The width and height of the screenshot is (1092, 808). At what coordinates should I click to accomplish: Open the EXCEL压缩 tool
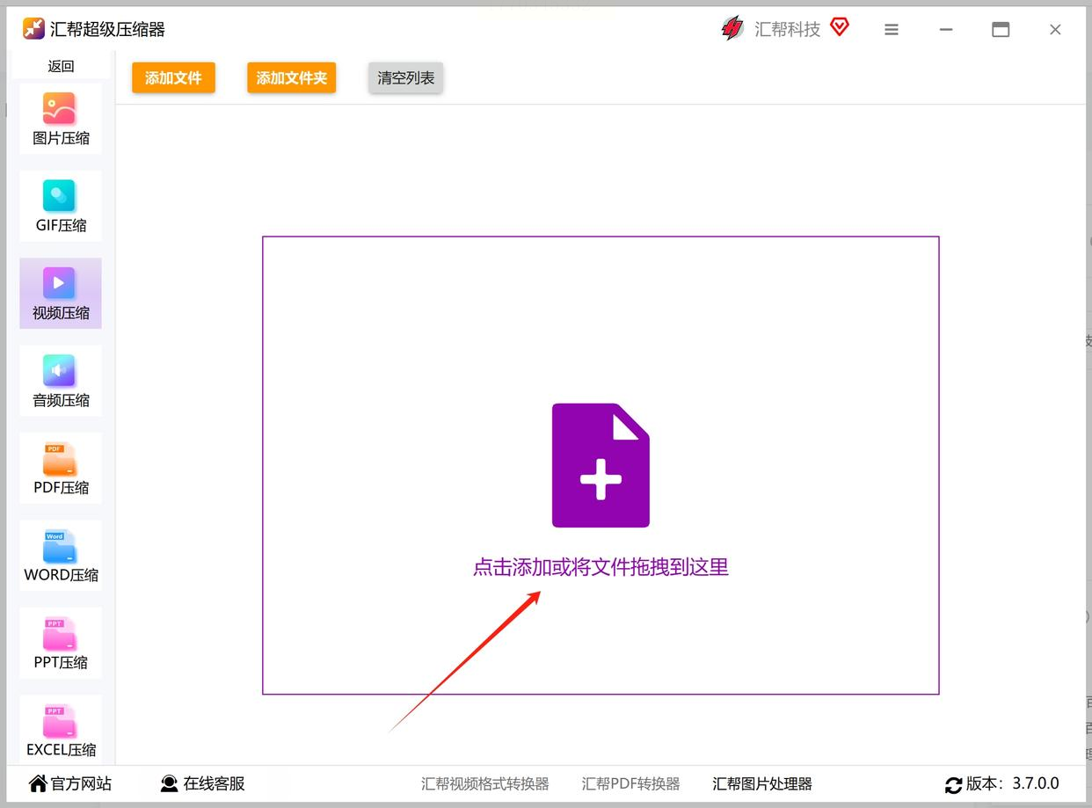tap(61, 730)
